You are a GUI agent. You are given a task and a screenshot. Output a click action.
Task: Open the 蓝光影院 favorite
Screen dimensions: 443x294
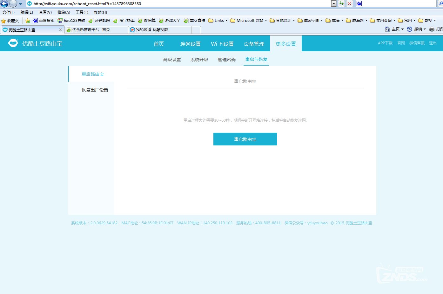[99, 21]
